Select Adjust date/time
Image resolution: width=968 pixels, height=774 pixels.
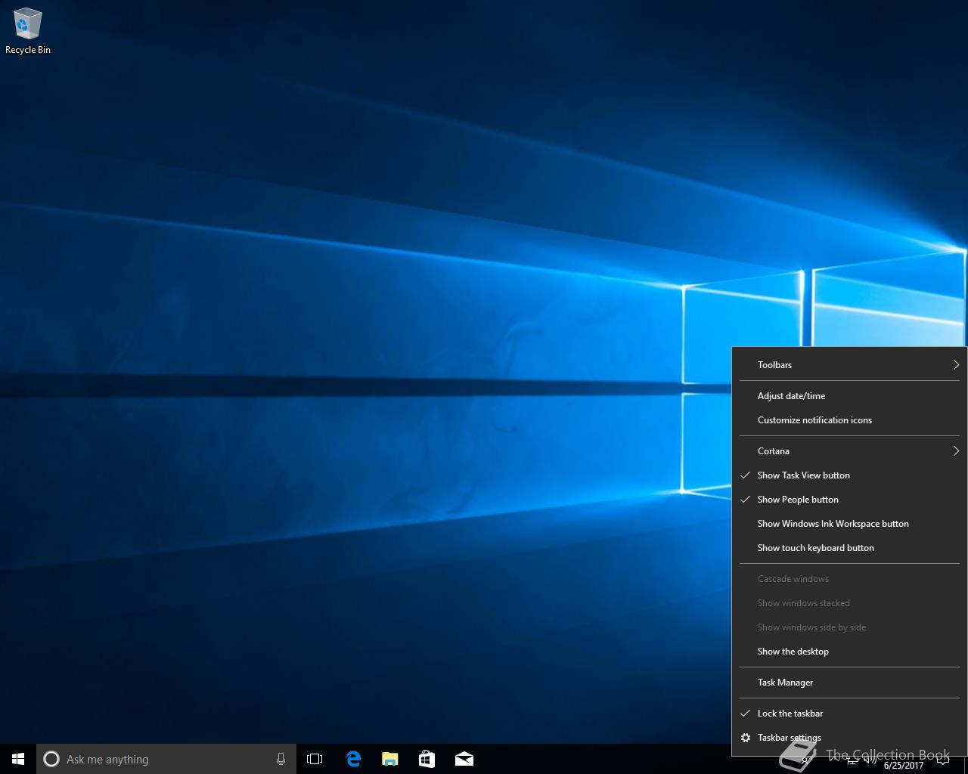[x=791, y=396]
